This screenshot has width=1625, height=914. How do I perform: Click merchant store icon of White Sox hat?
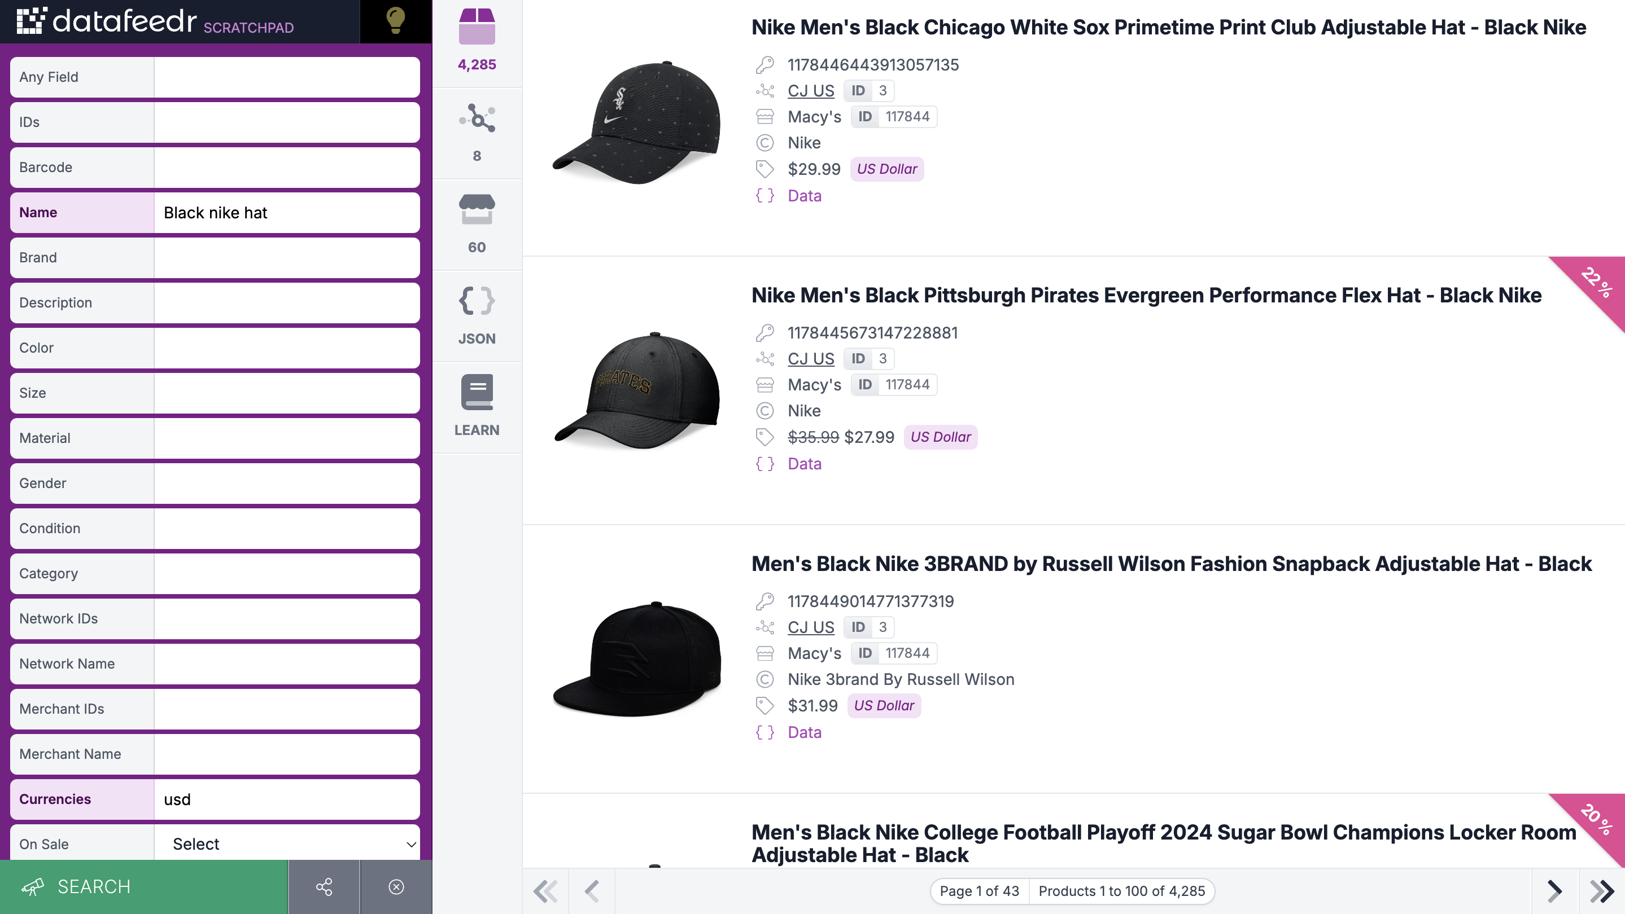(765, 117)
